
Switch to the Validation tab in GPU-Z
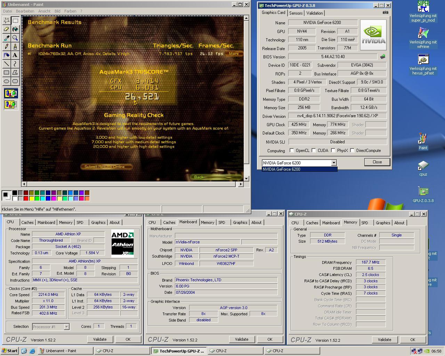click(315, 13)
